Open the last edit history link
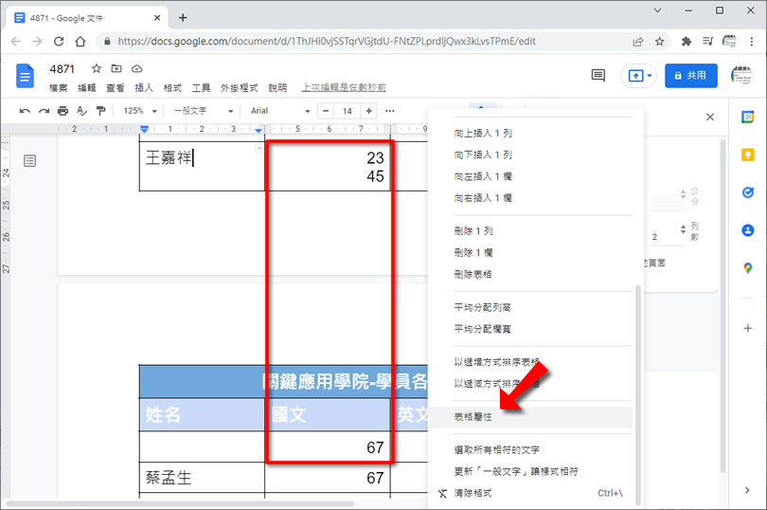The image size is (767, 510). [344, 88]
